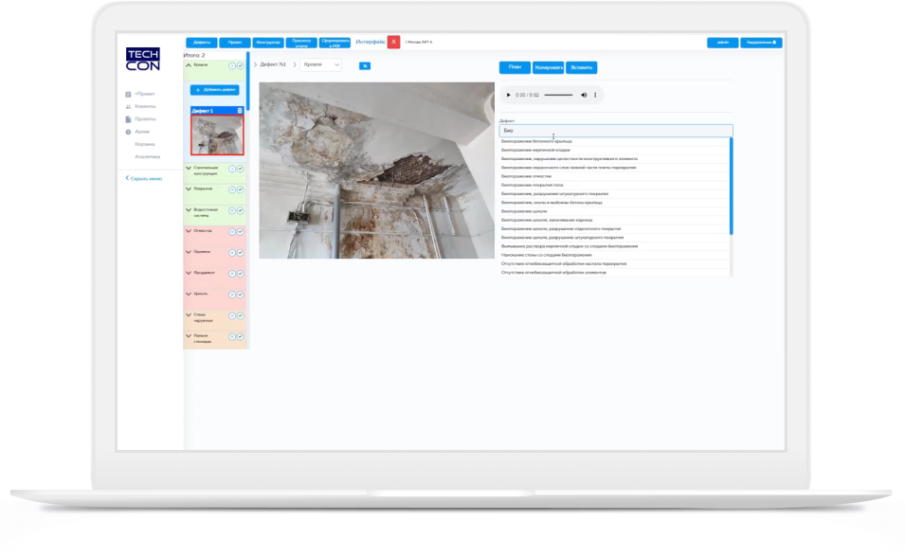Open the admin account button
905x557 pixels.
(723, 43)
